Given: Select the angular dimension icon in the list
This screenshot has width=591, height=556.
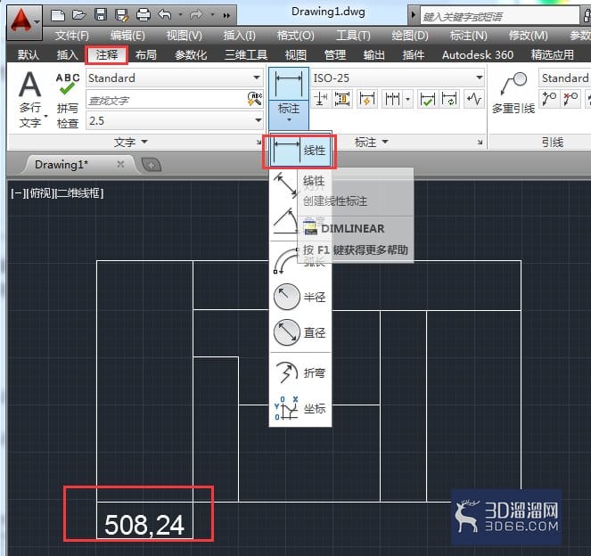Looking at the screenshot, I should tap(285, 221).
